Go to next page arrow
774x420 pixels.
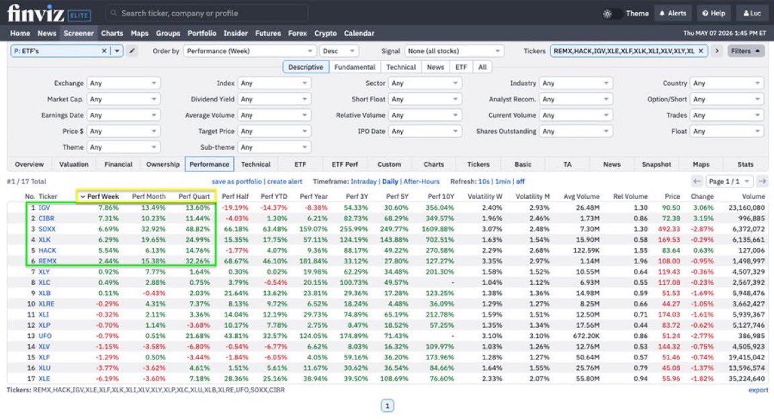762,181
